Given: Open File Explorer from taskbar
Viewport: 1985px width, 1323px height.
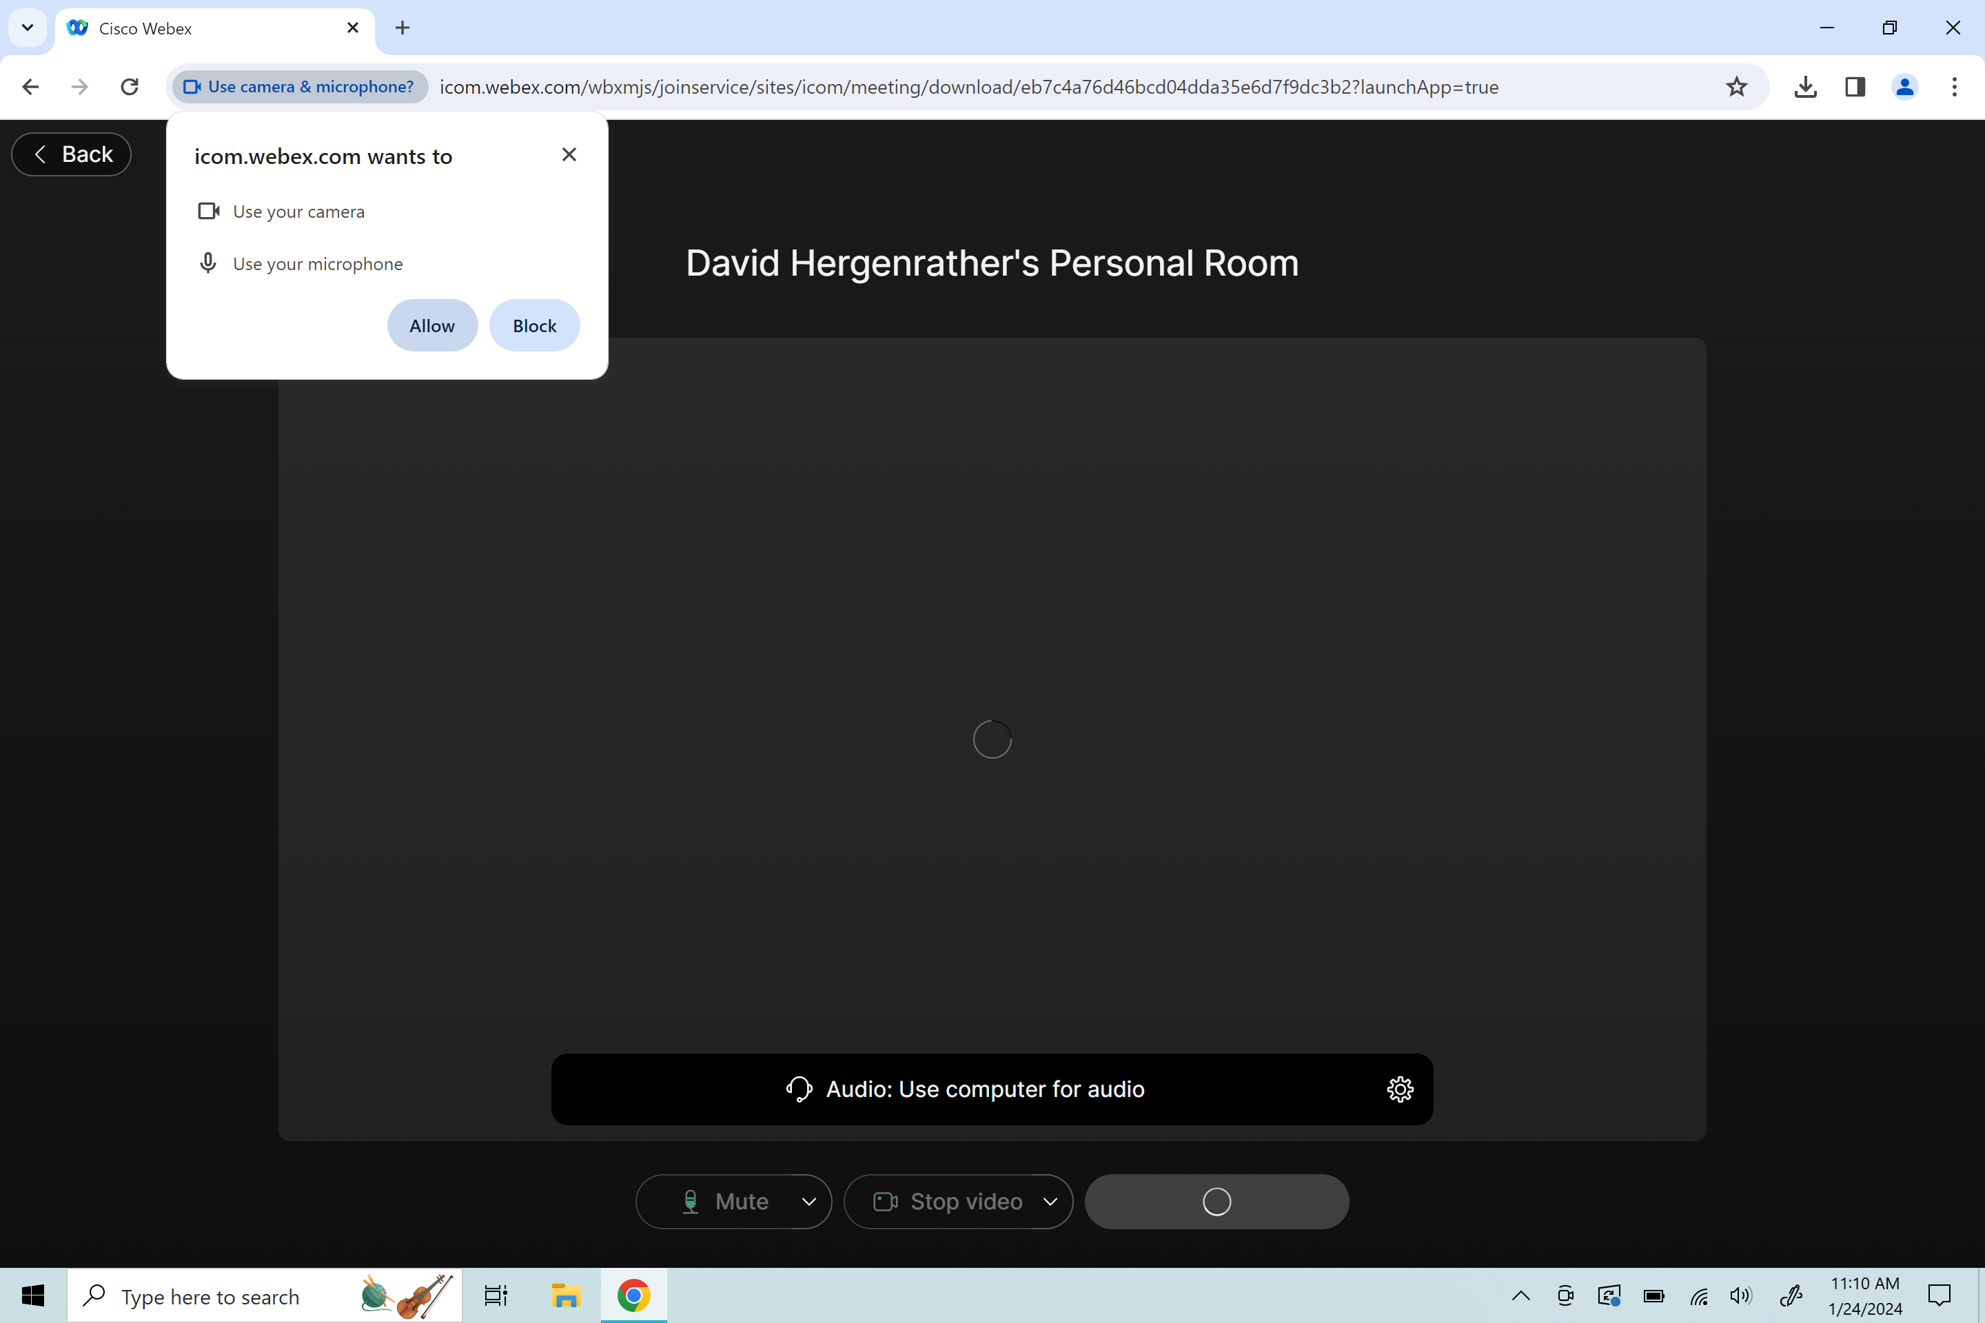Looking at the screenshot, I should click(x=565, y=1295).
